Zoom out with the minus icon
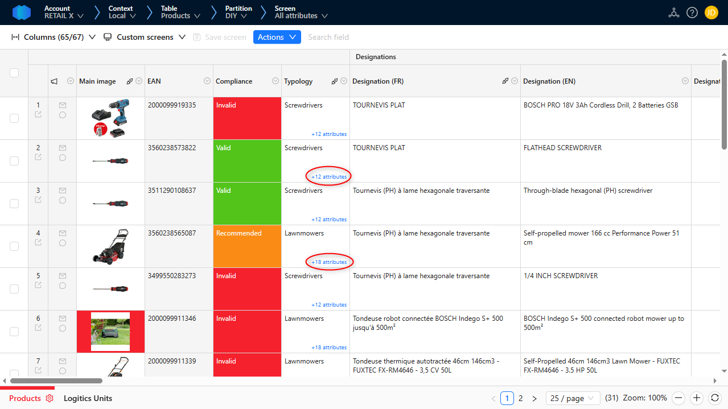728x409 pixels. tap(678, 398)
